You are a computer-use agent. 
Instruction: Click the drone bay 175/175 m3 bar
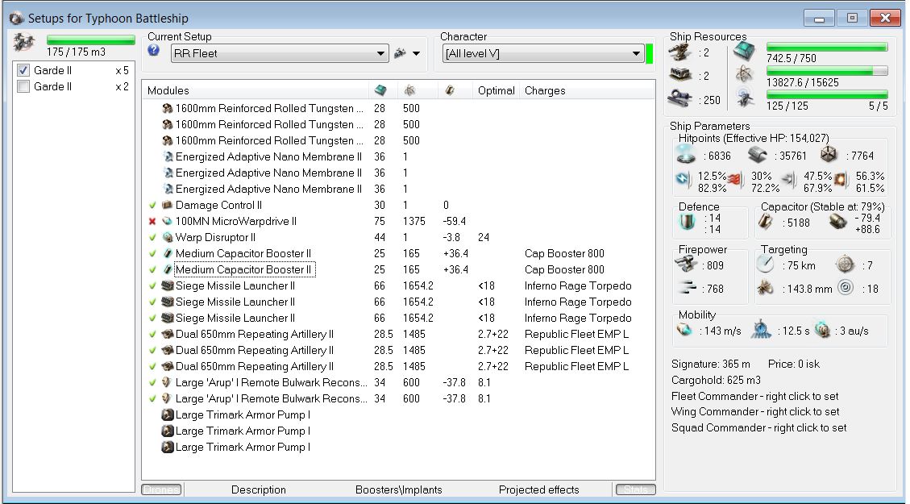90,40
